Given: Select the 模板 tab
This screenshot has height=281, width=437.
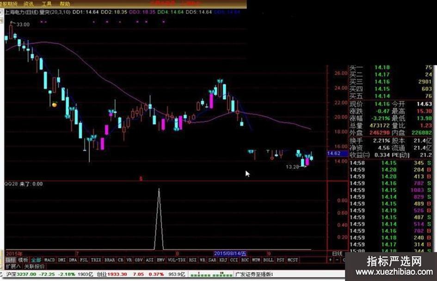Looking at the screenshot, I should tap(23, 260).
